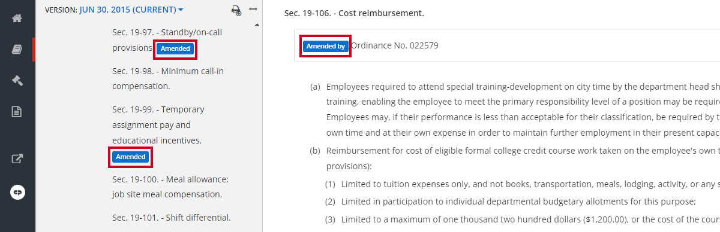The height and width of the screenshot is (232, 720).
Task: Click the Amended by badge
Action: click(x=325, y=45)
